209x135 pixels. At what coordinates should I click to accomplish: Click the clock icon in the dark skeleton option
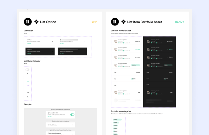pos(60,50)
